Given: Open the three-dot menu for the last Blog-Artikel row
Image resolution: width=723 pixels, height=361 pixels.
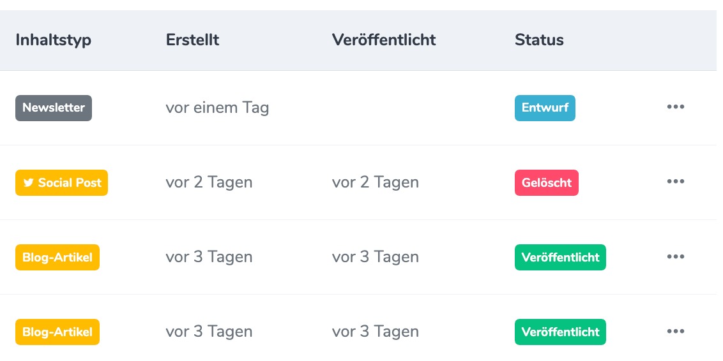Looking at the screenshot, I should click(x=675, y=331).
